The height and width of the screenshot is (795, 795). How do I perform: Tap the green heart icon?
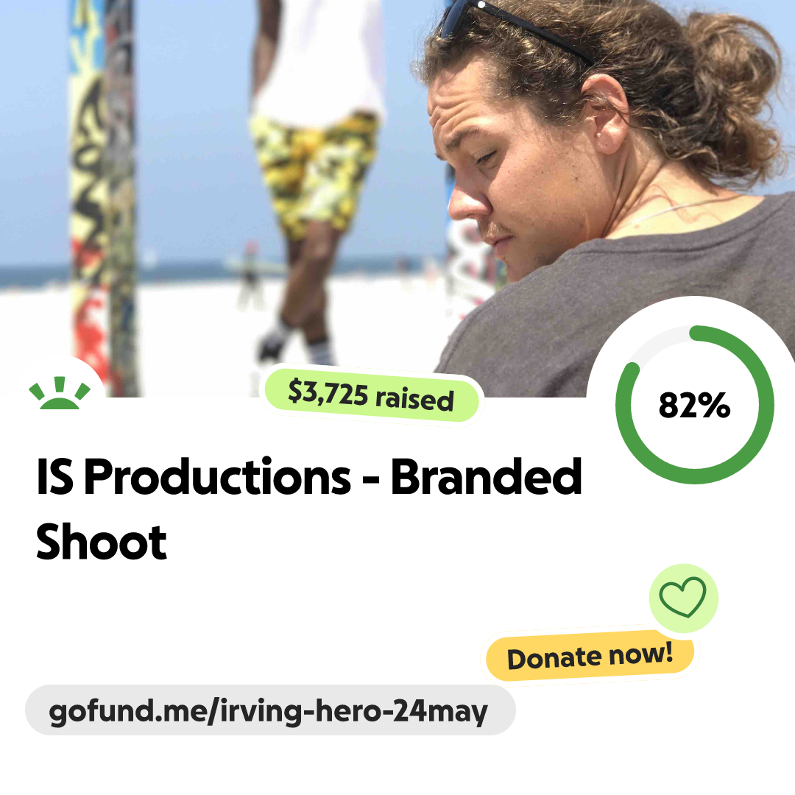click(682, 597)
